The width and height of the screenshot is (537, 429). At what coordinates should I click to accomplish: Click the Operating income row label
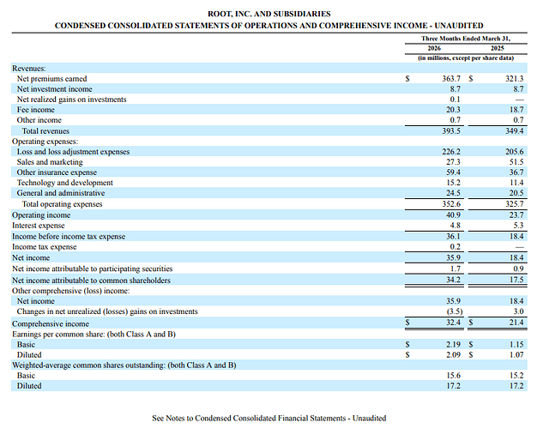click(x=41, y=214)
